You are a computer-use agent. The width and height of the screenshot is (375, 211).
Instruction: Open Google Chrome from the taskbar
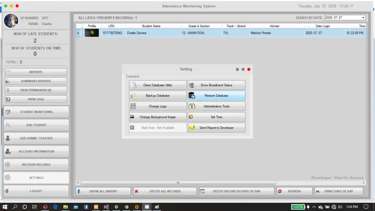[126, 206]
